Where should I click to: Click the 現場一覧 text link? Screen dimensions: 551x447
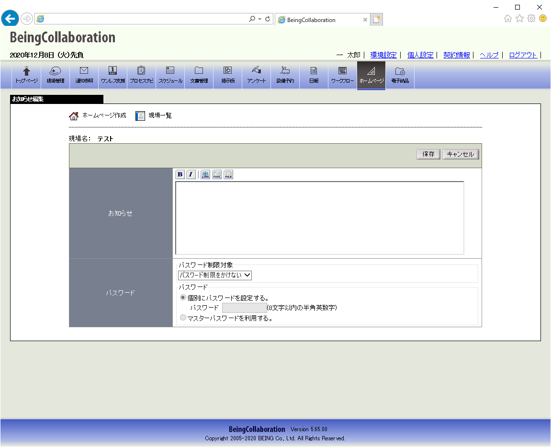[160, 115]
